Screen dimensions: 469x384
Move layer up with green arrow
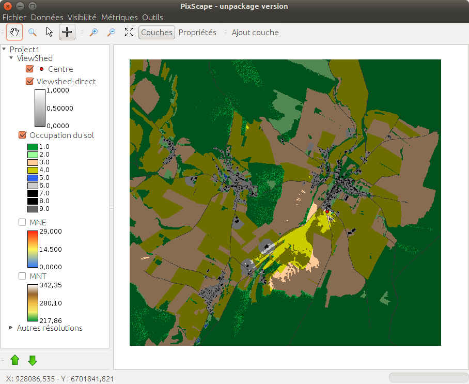[x=15, y=360]
